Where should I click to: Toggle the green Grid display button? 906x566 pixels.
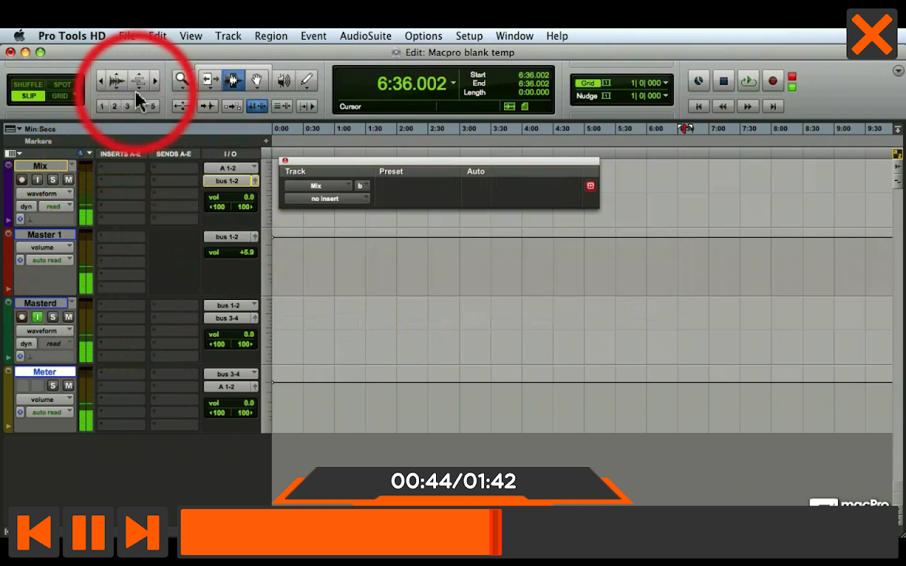[x=588, y=83]
